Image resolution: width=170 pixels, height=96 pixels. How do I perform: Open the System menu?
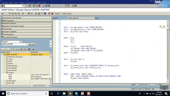coord(39,3)
